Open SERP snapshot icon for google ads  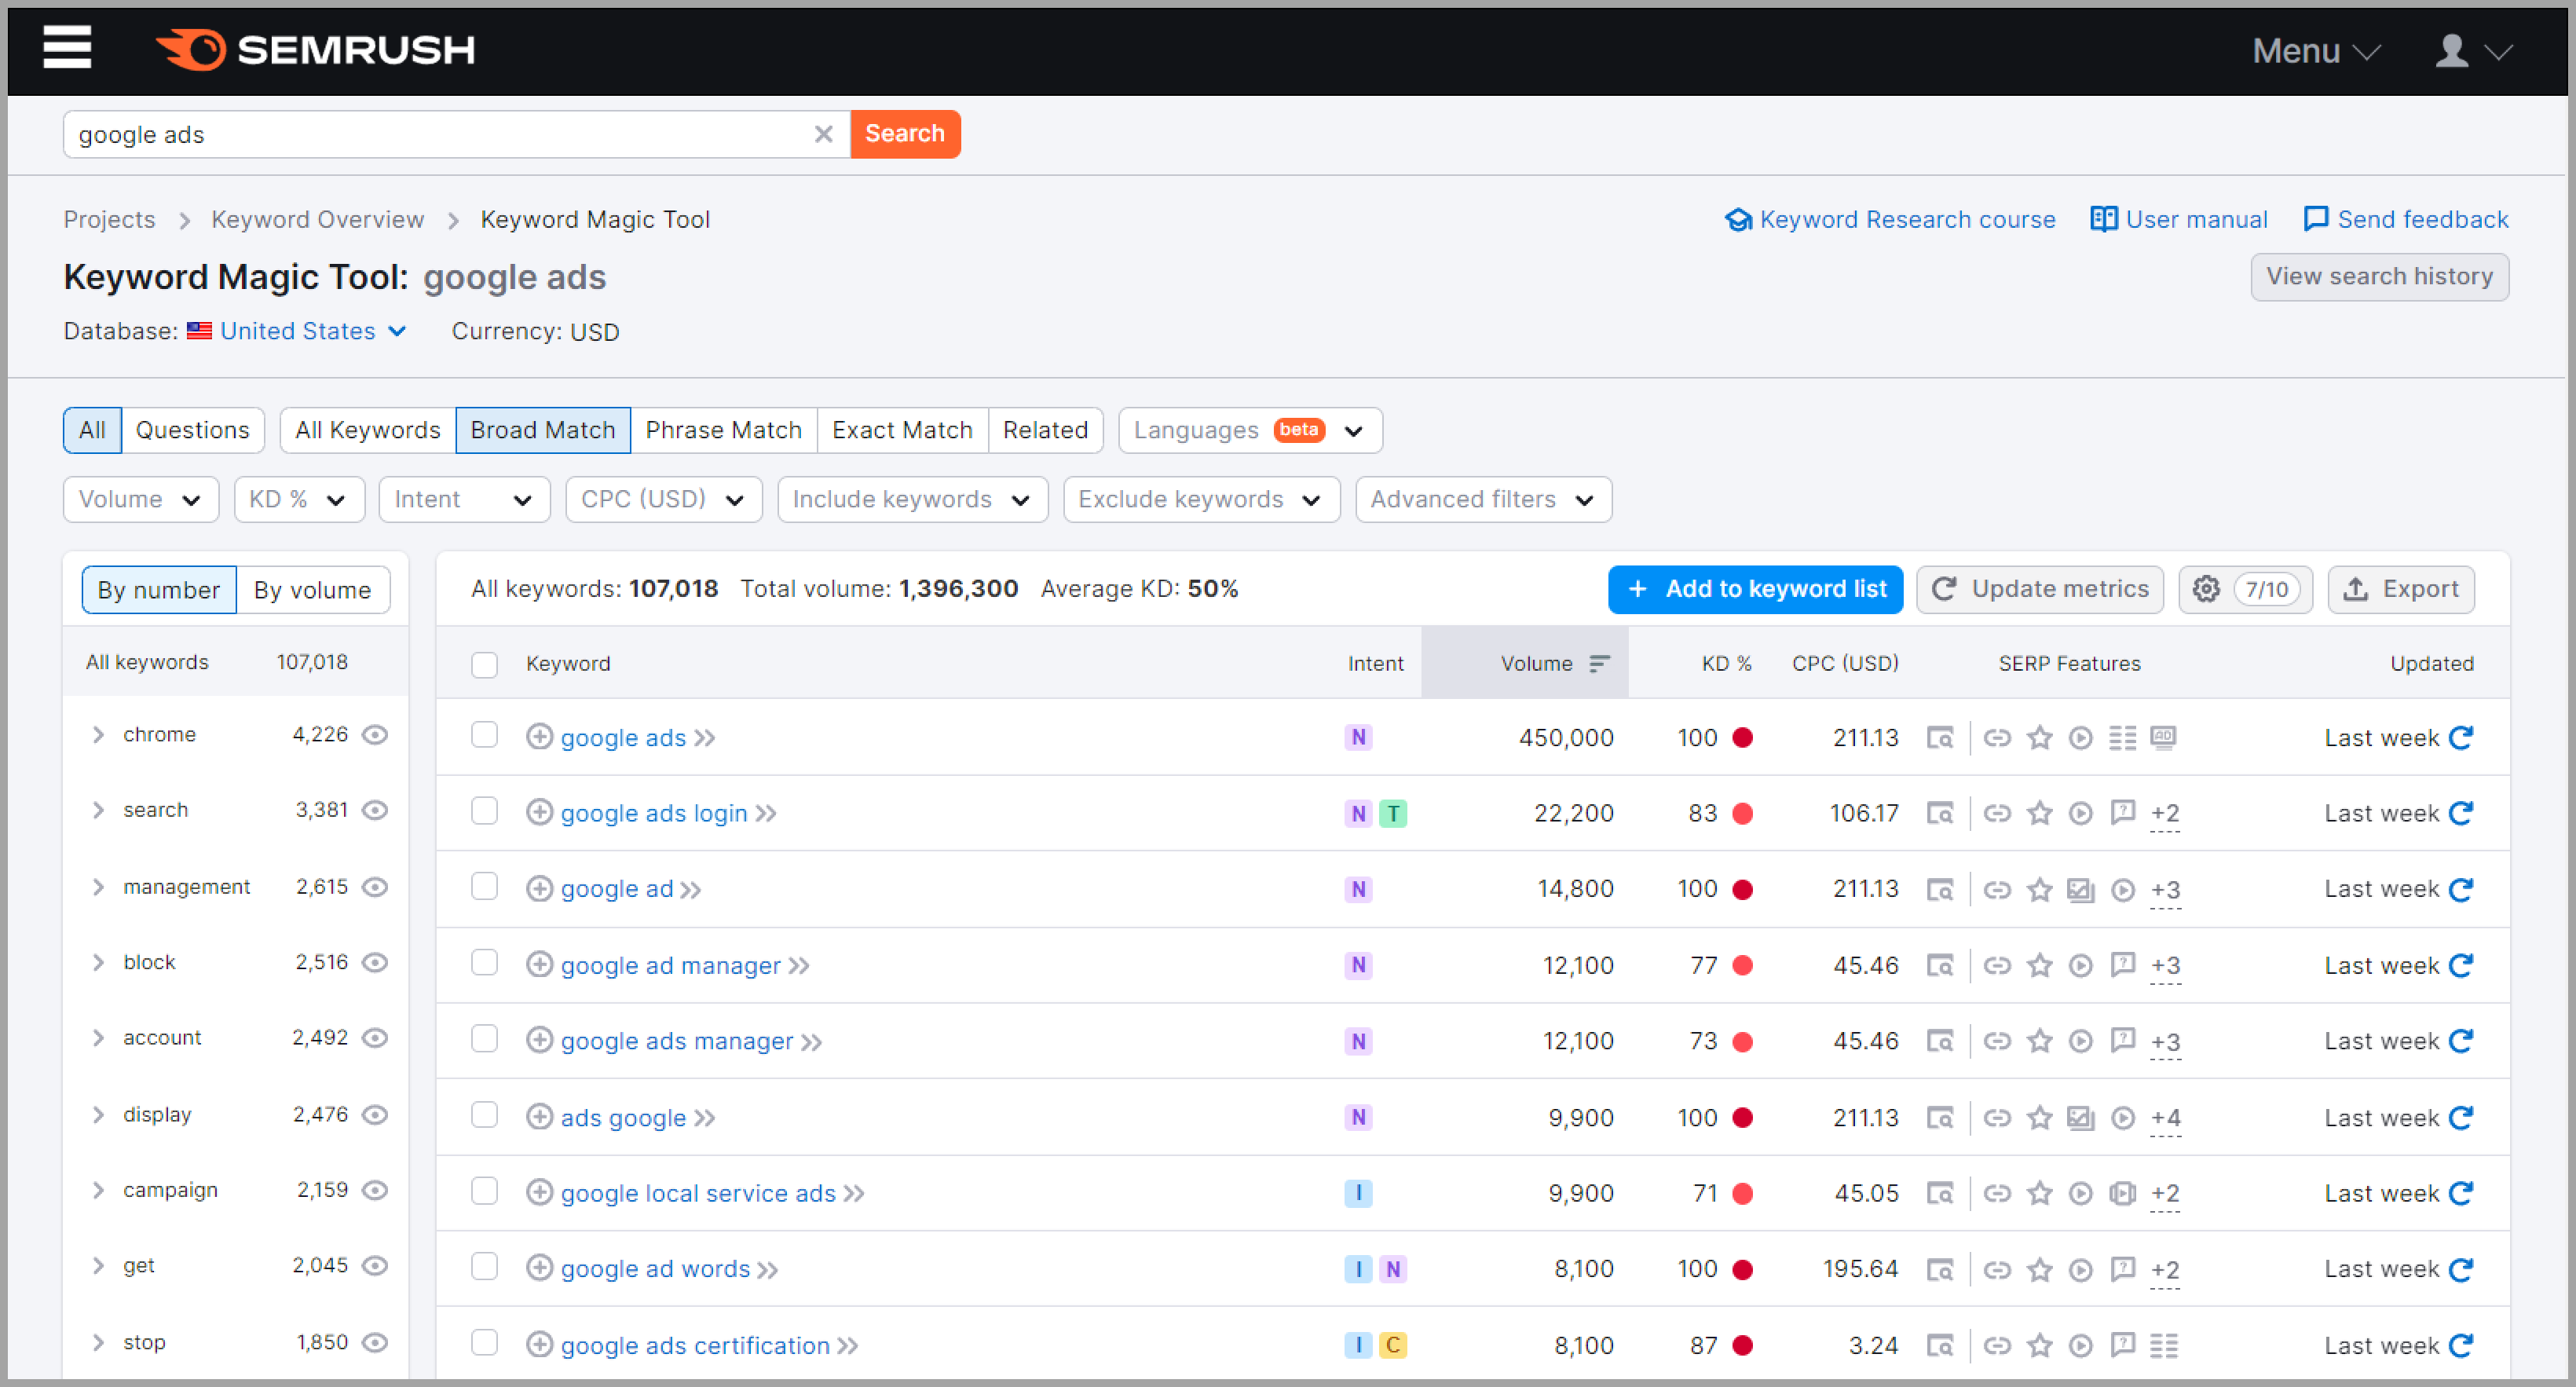1940,738
